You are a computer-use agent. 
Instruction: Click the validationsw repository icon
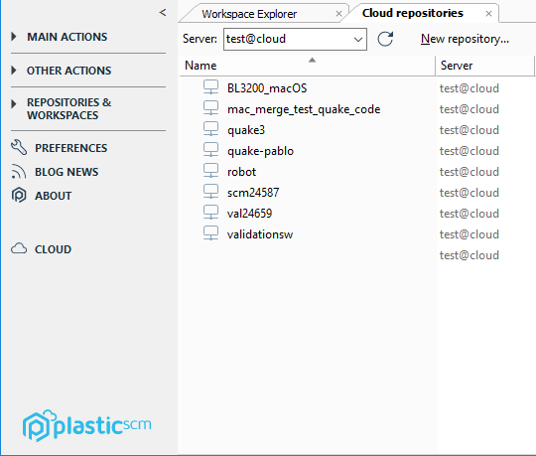coord(210,233)
